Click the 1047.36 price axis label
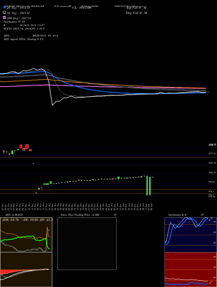Screen dimensions: 217x287 click(x=212, y=163)
